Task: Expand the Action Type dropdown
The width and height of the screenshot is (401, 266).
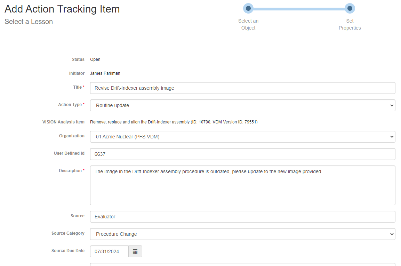Action: (242, 105)
